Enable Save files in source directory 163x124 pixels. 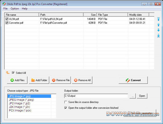point(66,102)
